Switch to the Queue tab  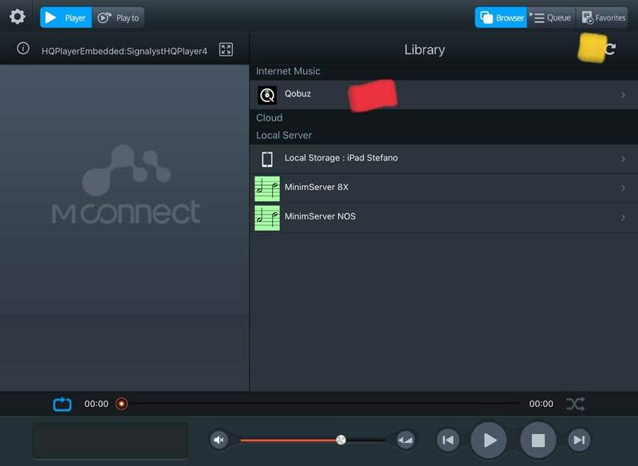point(551,18)
